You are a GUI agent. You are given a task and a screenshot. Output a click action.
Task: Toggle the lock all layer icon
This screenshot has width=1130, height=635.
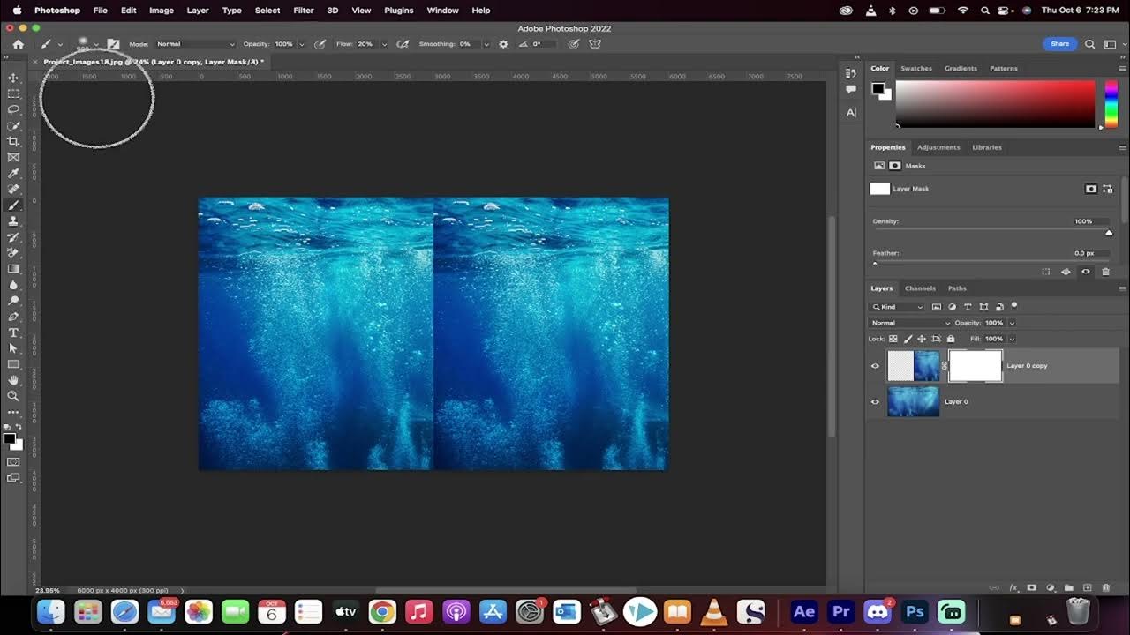click(951, 339)
